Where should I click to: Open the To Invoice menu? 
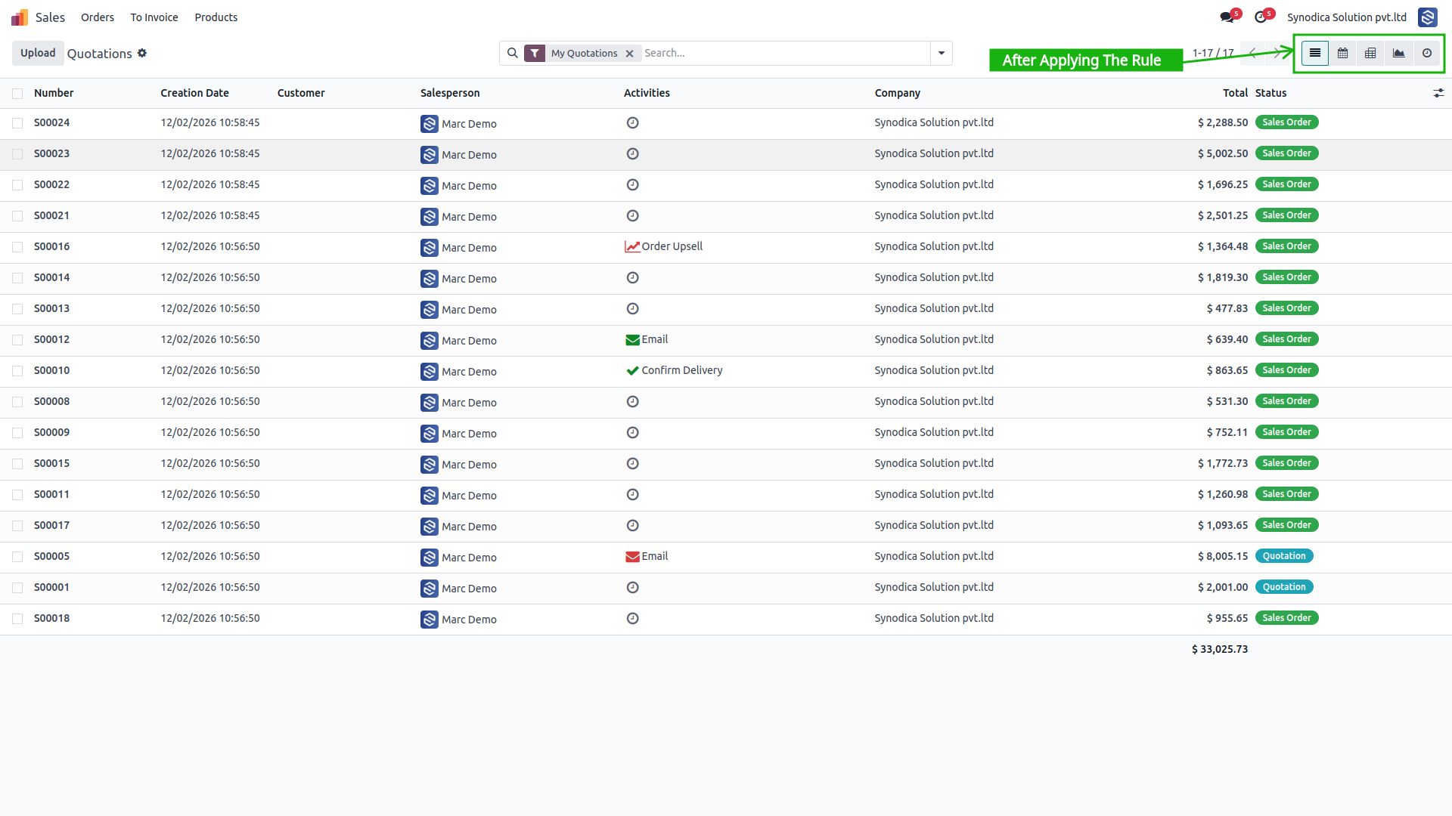tap(154, 17)
